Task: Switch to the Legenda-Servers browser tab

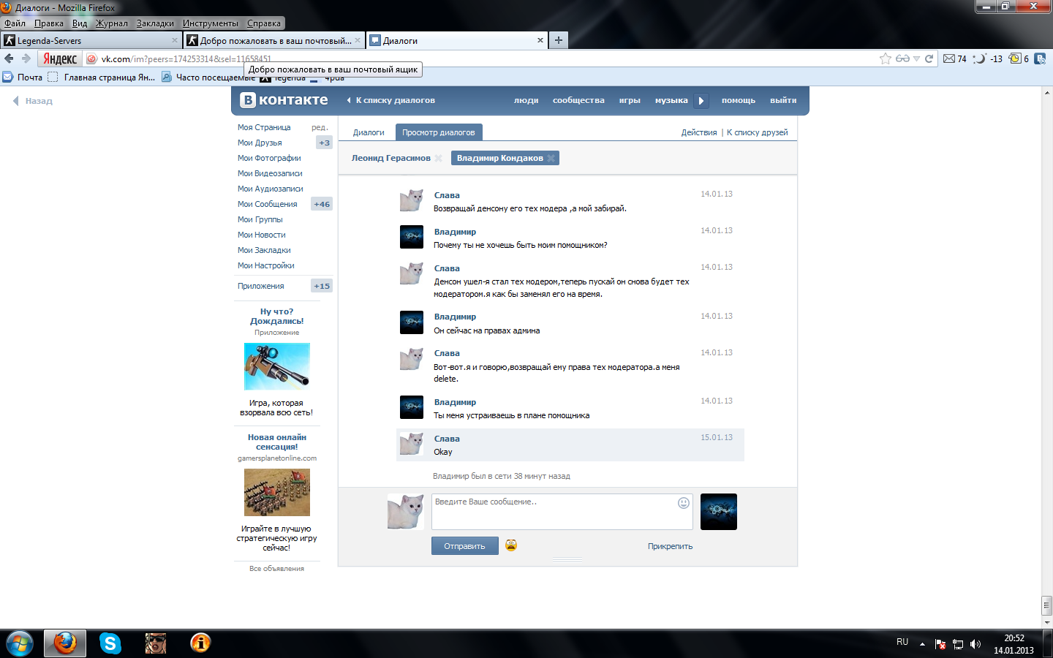Action: pos(91,40)
